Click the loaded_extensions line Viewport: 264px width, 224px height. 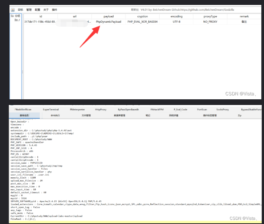tap(136, 204)
